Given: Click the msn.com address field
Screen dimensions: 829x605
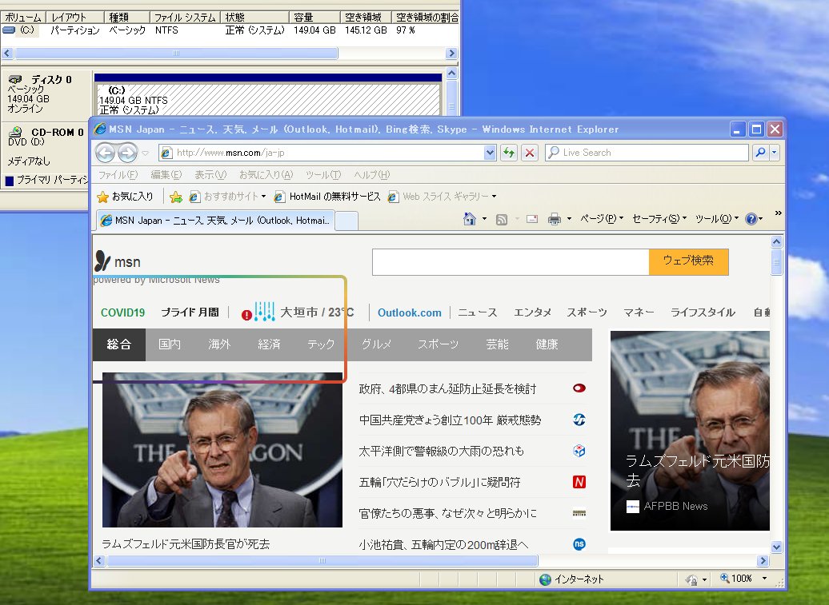Looking at the screenshot, I should point(328,153).
